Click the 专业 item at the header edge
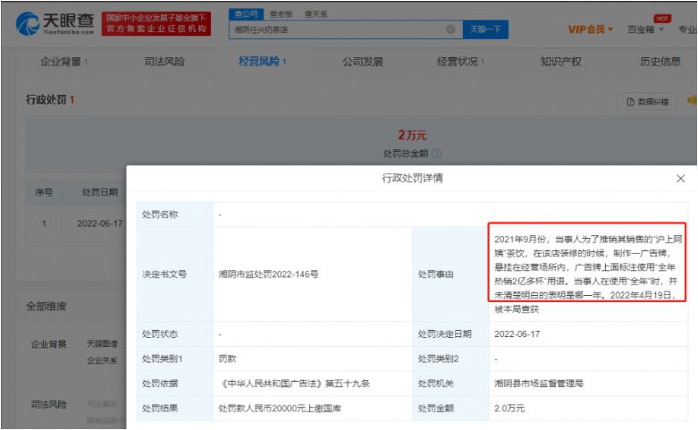 click(688, 30)
